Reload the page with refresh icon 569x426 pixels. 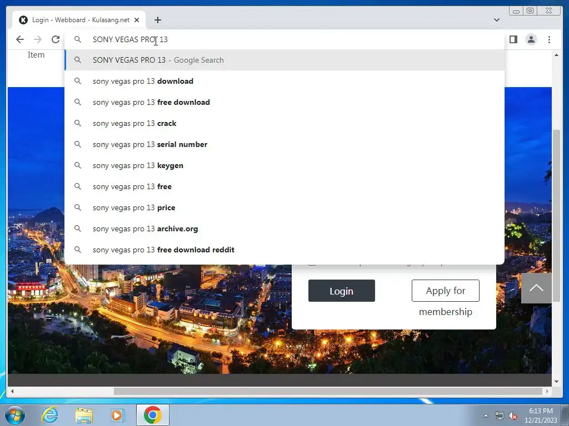(x=56, y=39)
